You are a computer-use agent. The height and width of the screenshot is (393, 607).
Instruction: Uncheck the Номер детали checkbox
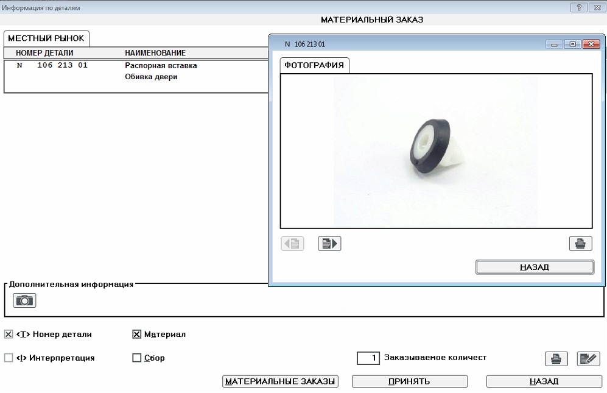point(9,334)
